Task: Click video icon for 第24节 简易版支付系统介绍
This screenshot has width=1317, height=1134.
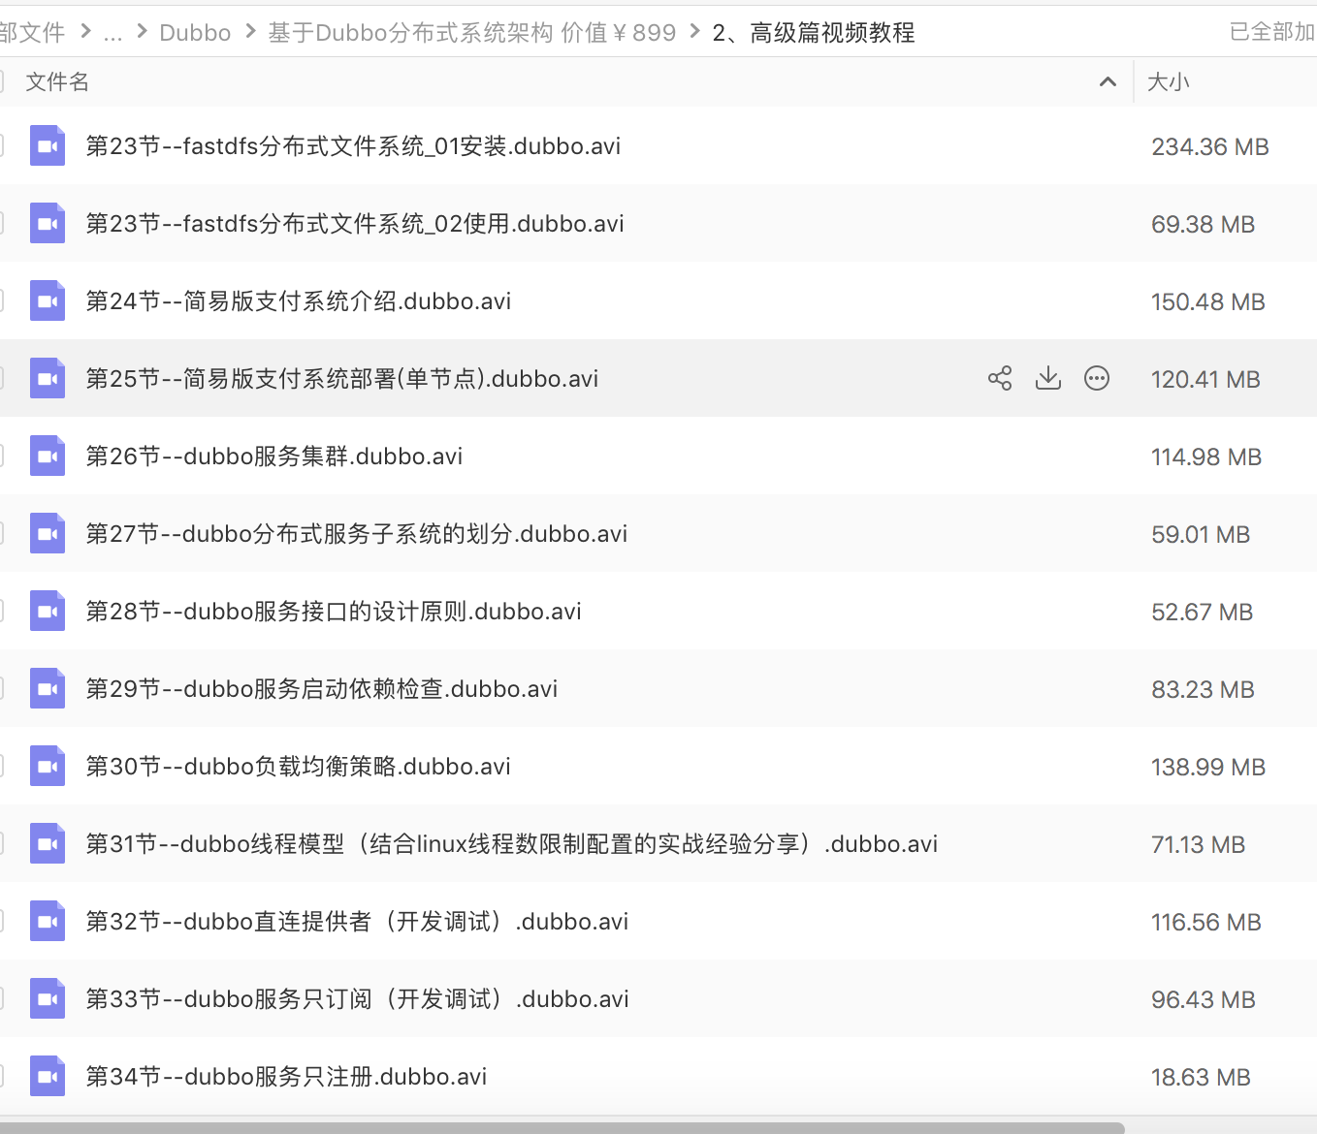Action: pyautogui.click(x=48, y=300)
